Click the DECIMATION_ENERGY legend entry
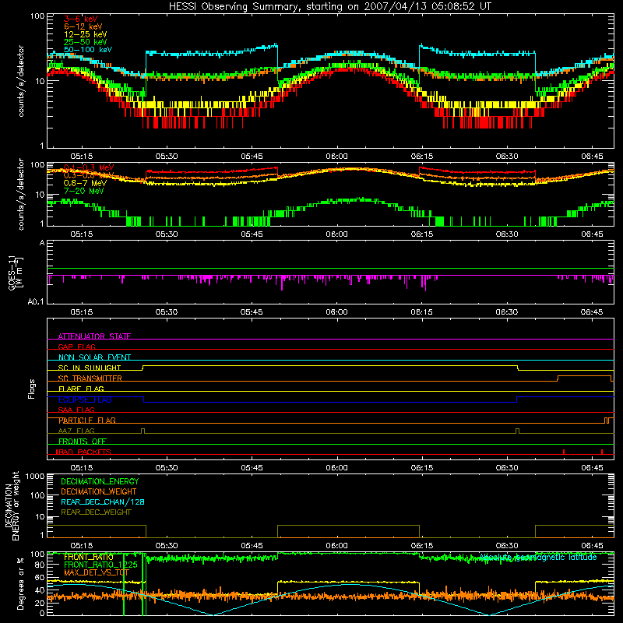Screen dimensions: 623x623 [x=100, y=481]
